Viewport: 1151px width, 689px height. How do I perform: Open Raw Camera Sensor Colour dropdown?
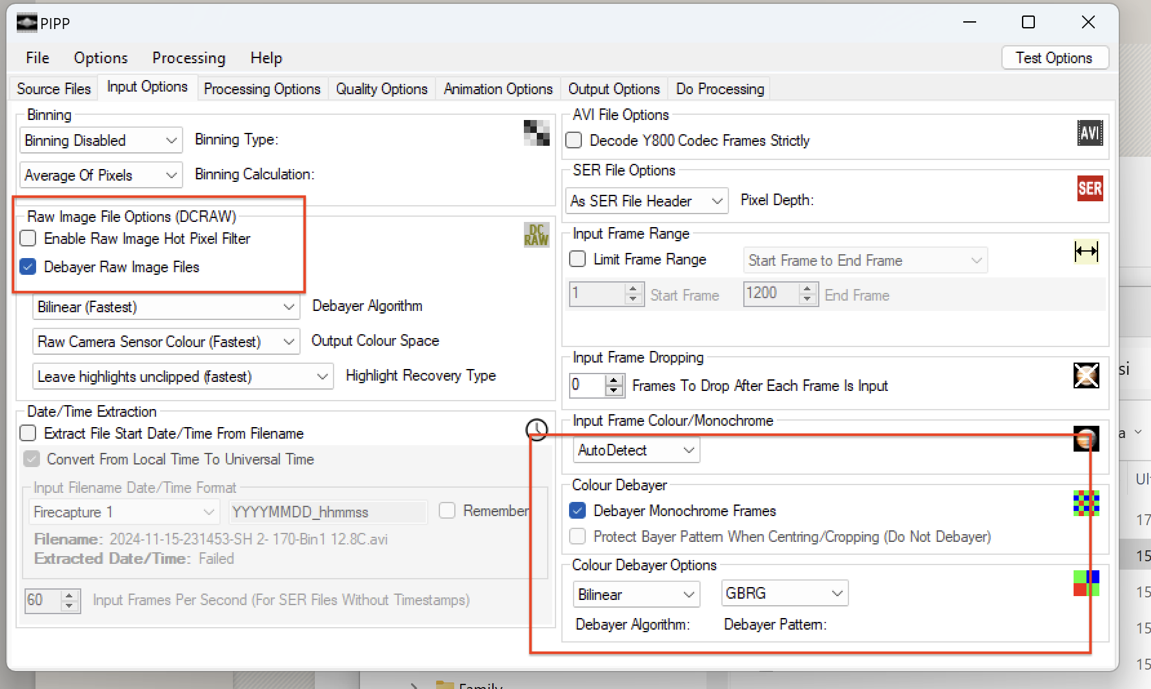click(x=166, y=342)
